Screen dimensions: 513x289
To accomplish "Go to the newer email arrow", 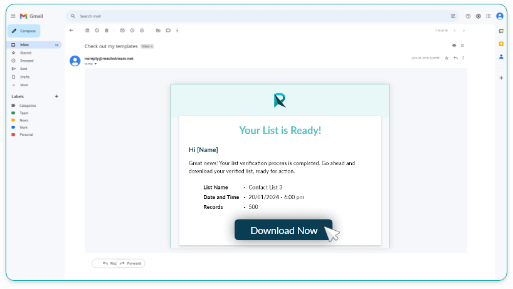I will [455, 31].
